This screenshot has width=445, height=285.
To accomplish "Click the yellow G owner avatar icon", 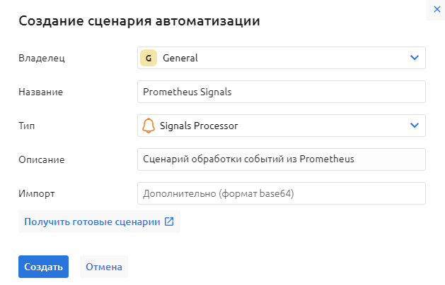I will 148,58.
